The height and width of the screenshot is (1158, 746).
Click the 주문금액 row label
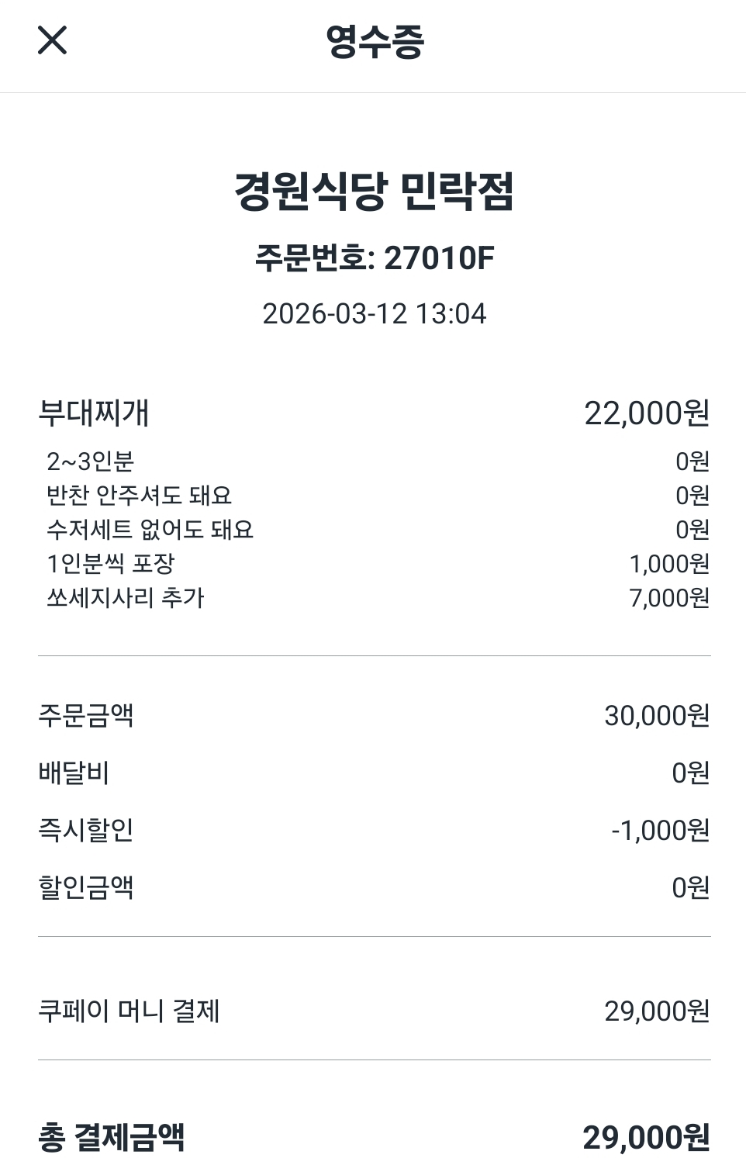pyautogui.click(x=86, y=715)
